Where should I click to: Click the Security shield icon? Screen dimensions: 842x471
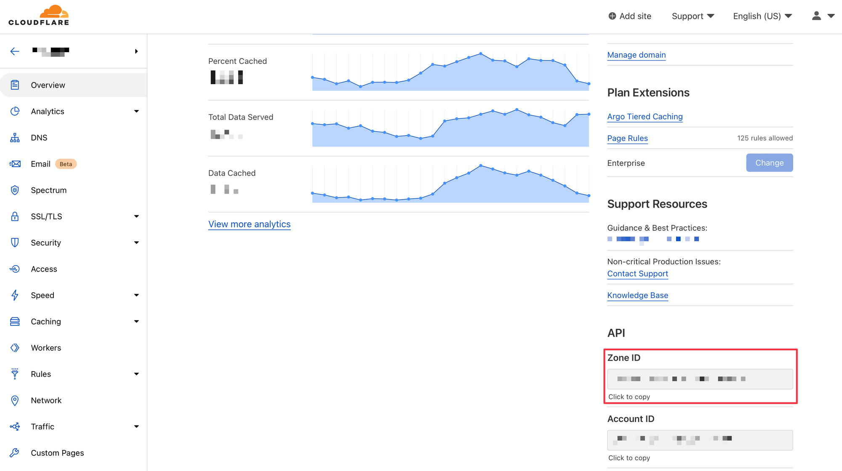[x=15, y=242]
